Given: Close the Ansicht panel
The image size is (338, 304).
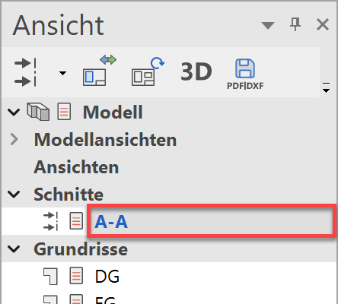Looking at the screenshot, I should pos(323,24).
